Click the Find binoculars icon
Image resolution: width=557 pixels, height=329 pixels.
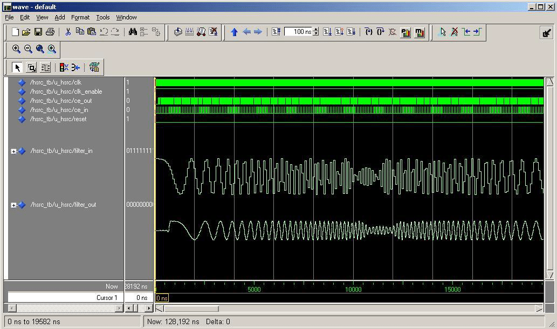(x=133, y=32)
